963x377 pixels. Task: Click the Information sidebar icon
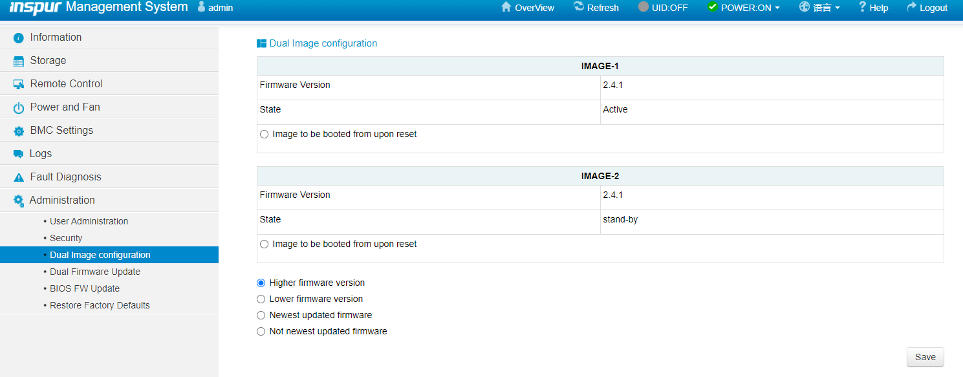click(x=19, y=38)
